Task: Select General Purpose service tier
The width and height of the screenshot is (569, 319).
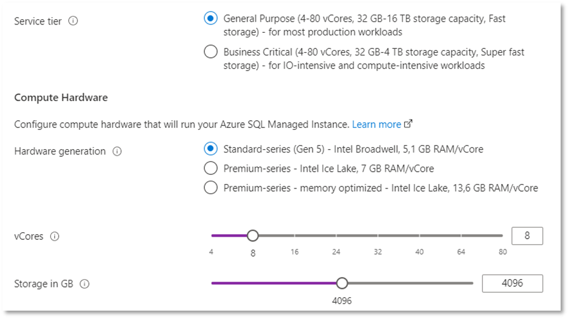Action: pyautogui.click(x=210, y=19)
